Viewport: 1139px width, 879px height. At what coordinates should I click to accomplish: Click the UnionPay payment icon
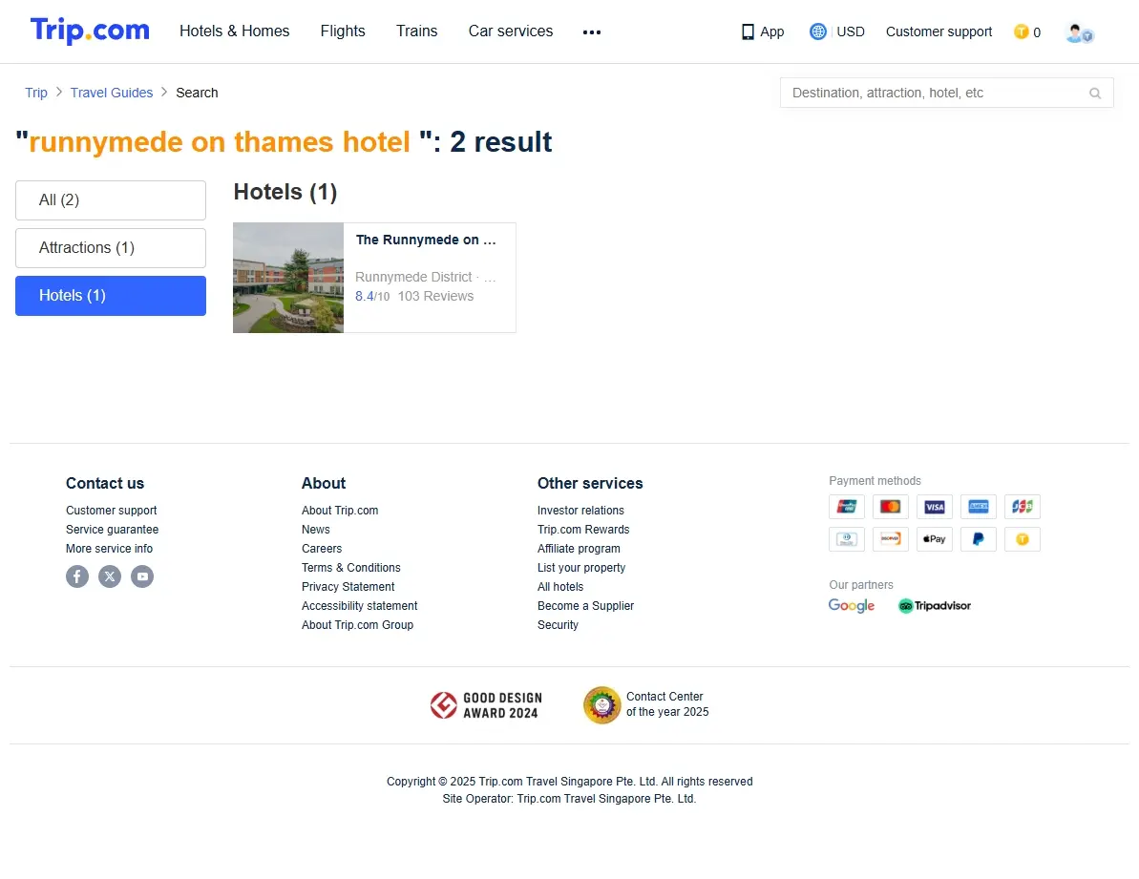[x=846, y=507]
